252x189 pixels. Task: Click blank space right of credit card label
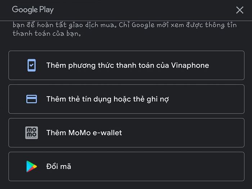207,99
